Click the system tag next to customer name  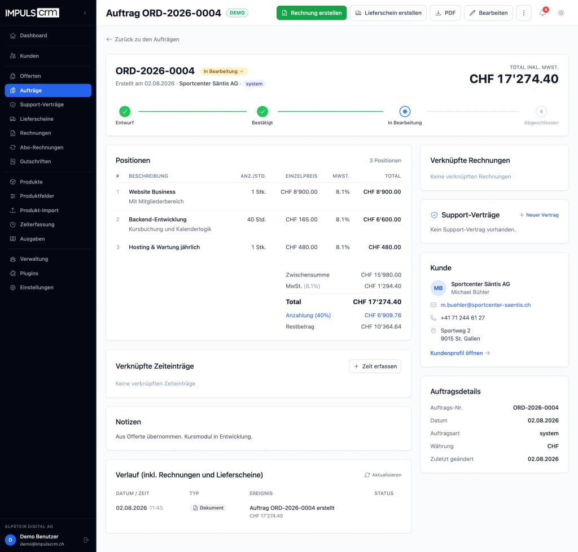(254, 84)
